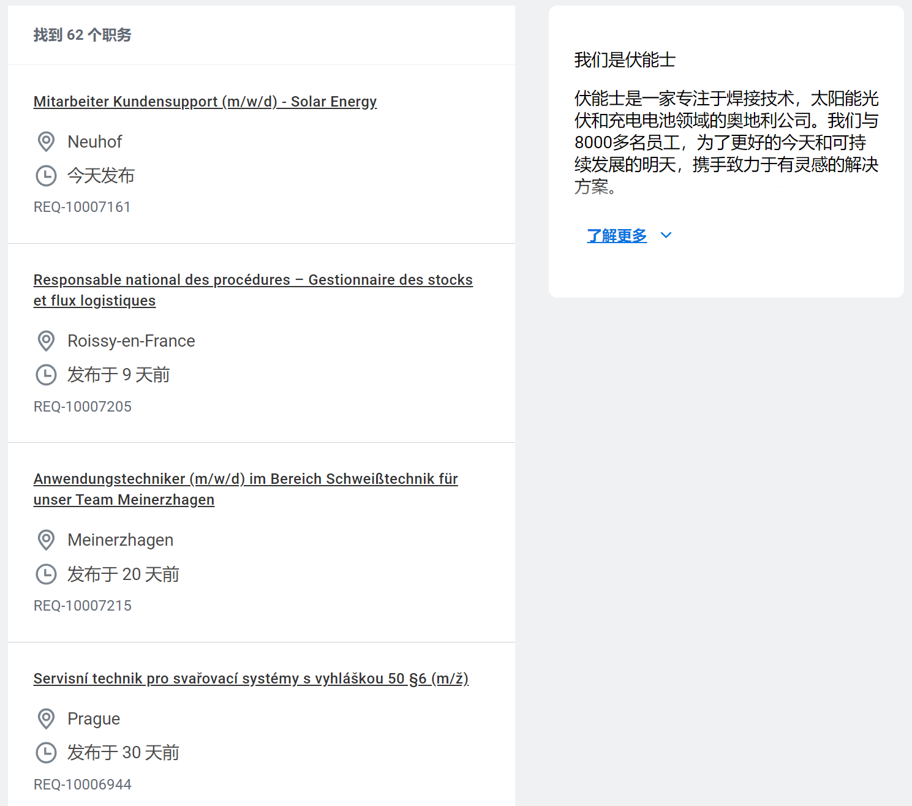Click the location pin icon next to Prague
Viewport: 912px width, 806px height.
tap(46, 718)
